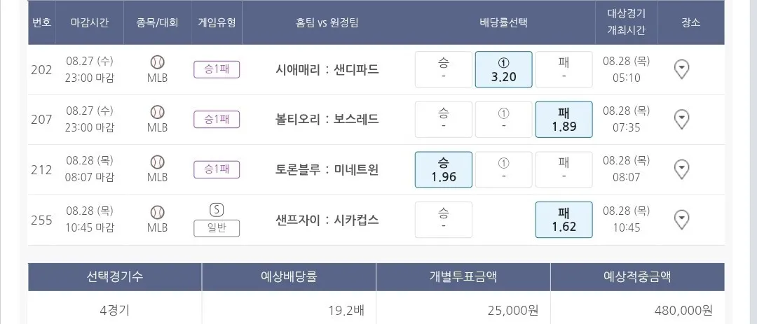Open venue location pin for match 207

click(681, 120)
